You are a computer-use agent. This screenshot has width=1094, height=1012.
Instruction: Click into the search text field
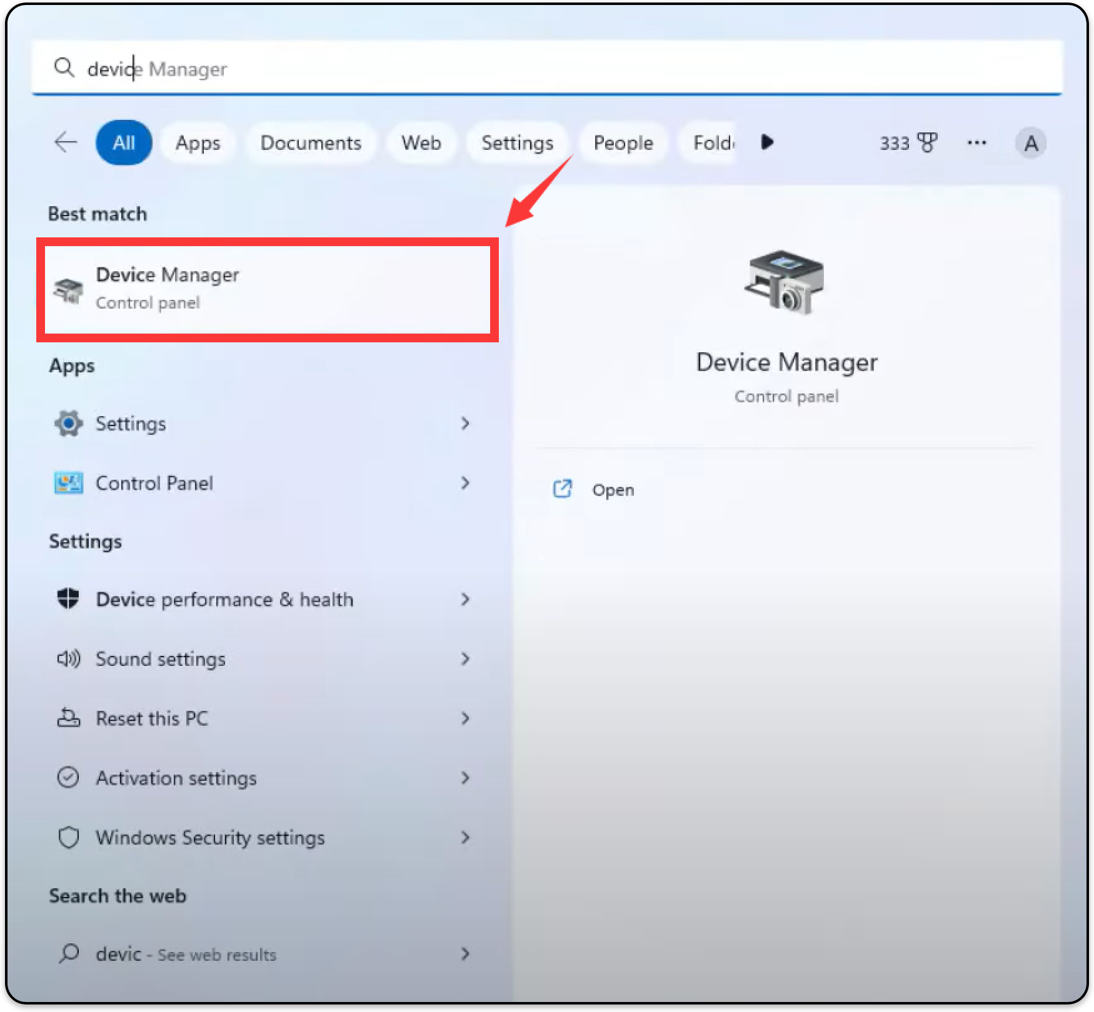tap(547, 67)
